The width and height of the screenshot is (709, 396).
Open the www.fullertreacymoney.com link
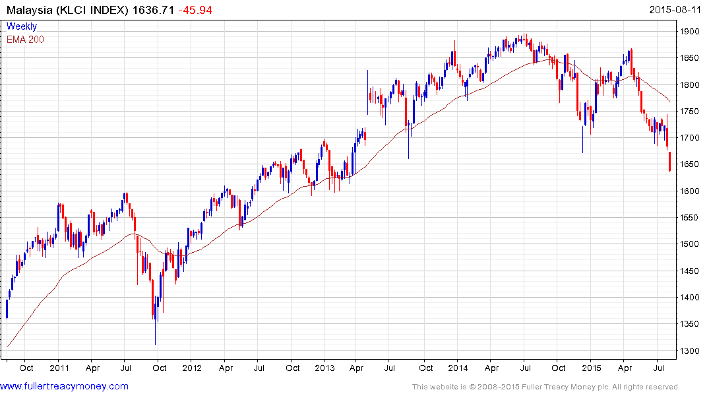tap(64, 387)
